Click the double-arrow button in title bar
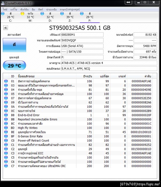 [x=128, y=2]
